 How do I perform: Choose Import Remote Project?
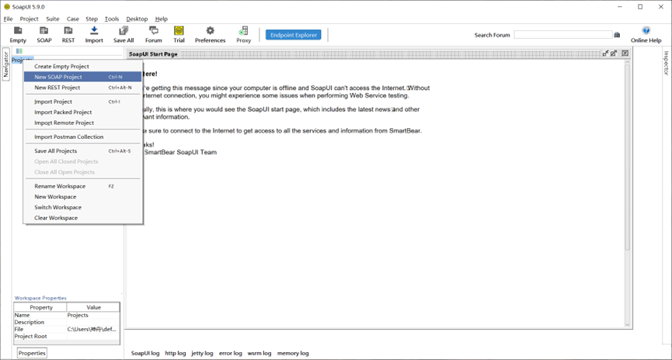tap(82, 123)
